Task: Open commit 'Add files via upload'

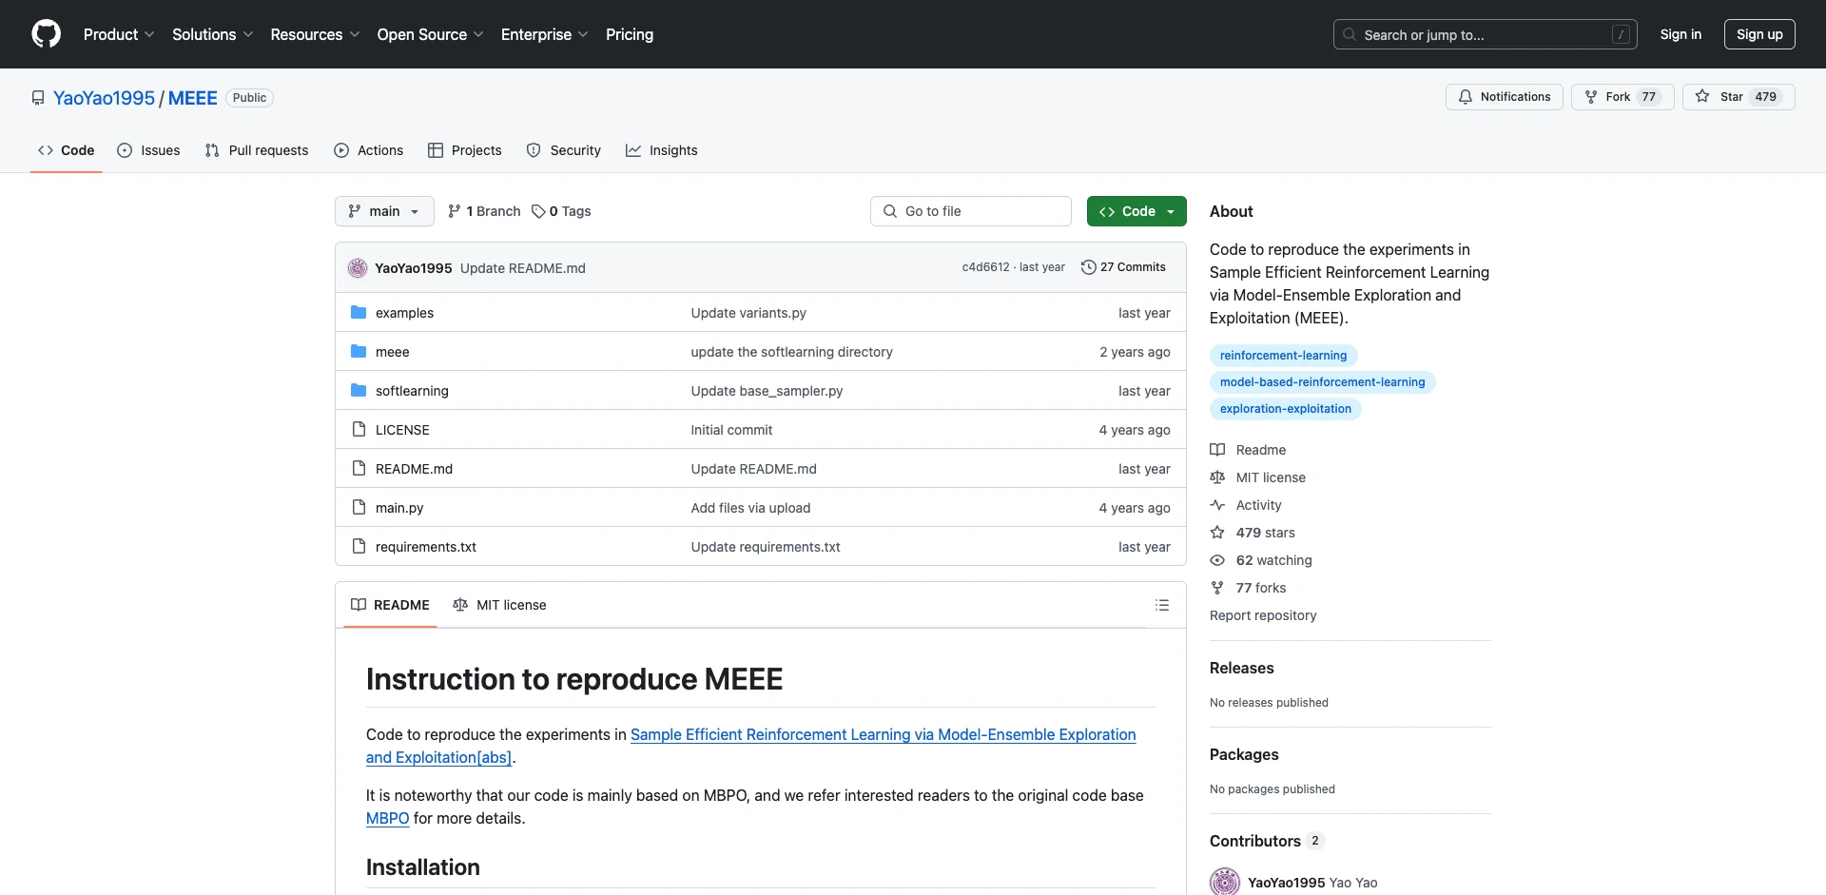Action: click(x=750, y=508)
